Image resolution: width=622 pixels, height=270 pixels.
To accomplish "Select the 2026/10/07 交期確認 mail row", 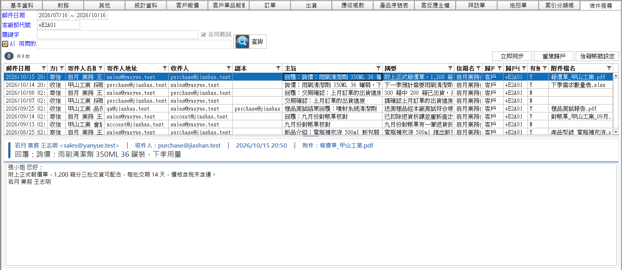I will tap(309, 101).
